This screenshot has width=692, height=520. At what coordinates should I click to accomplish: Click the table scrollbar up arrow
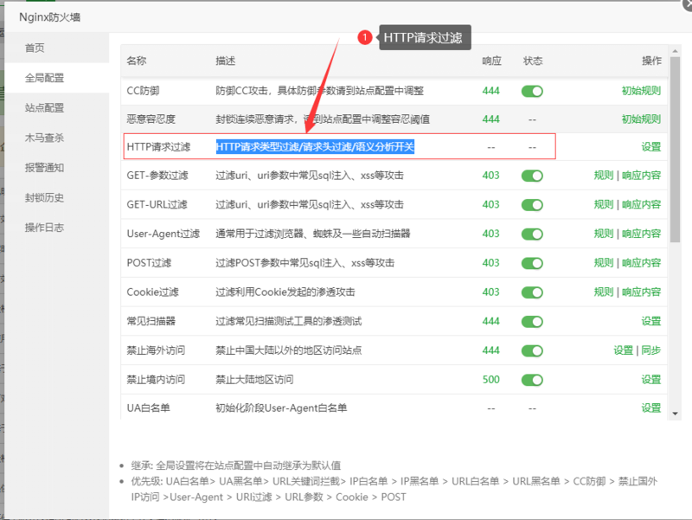[x=675, y=51]
